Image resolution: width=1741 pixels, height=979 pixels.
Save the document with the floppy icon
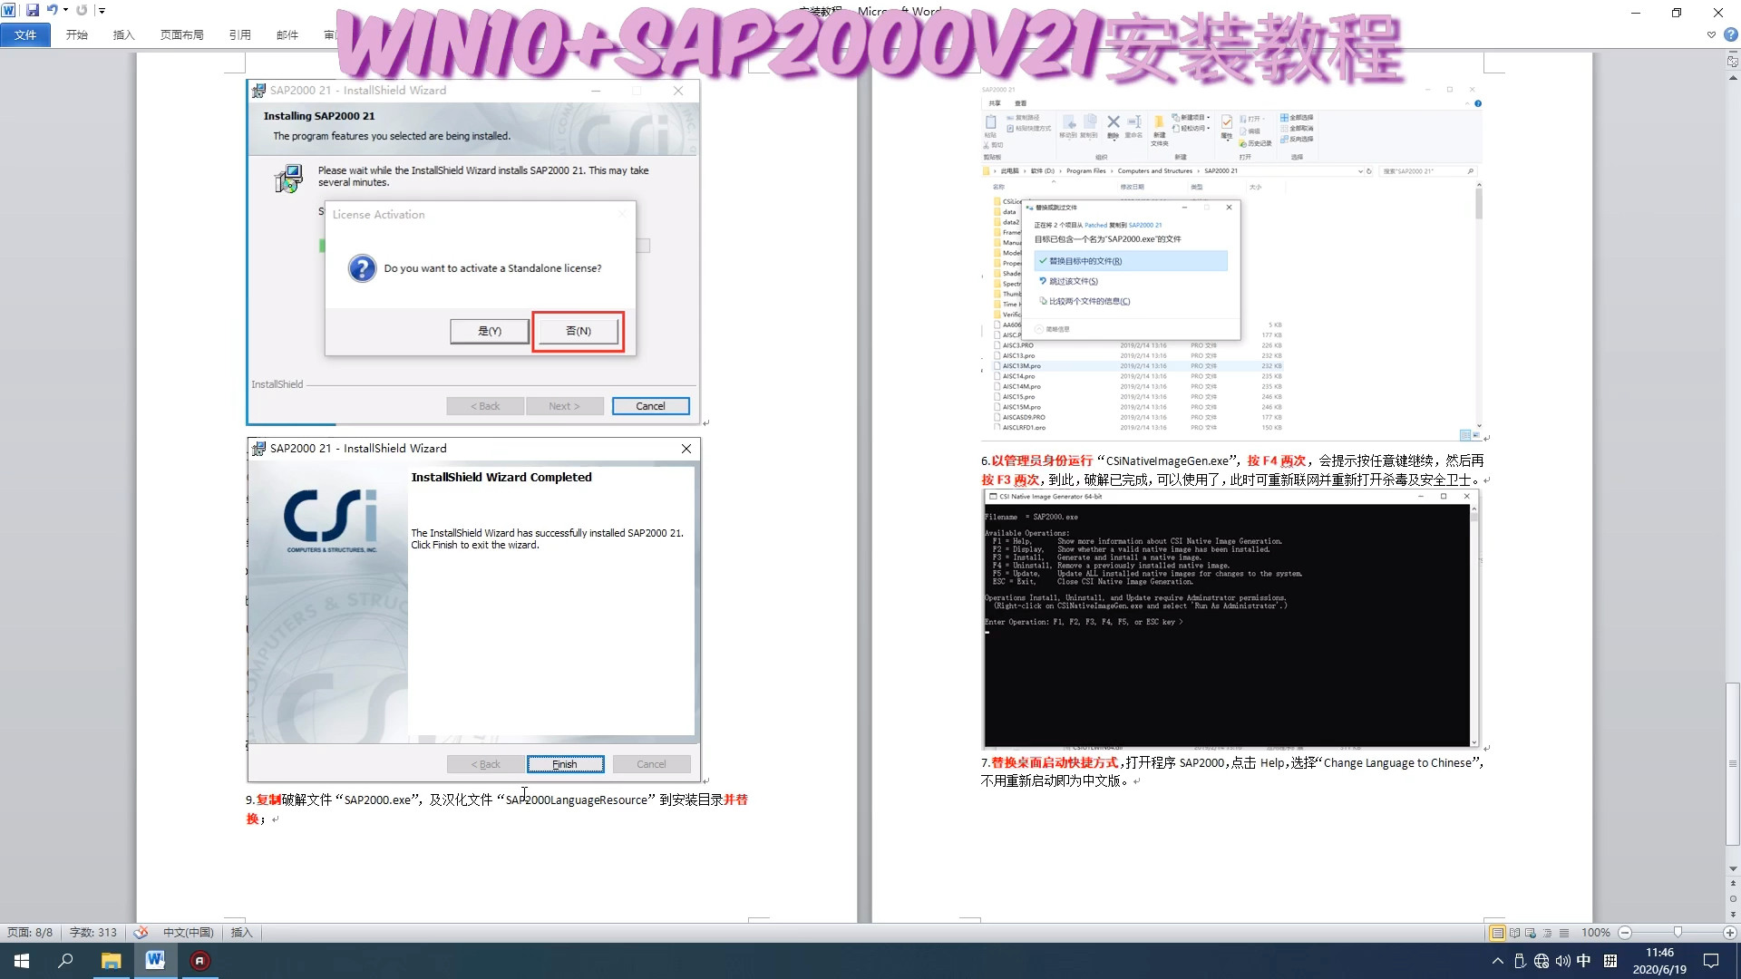[x=33, y=10]
